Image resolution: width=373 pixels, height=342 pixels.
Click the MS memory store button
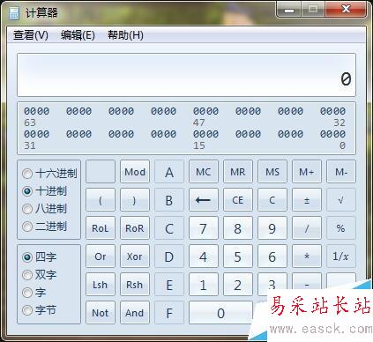click(272, 172)
